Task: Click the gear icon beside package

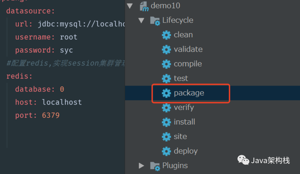Action: (x=166, y=93)
